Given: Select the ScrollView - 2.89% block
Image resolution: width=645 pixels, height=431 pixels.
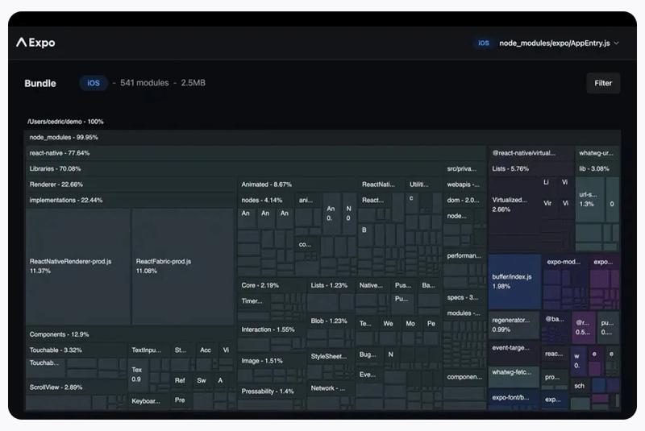Looking at the screenshot, I should tap(77, 387).
